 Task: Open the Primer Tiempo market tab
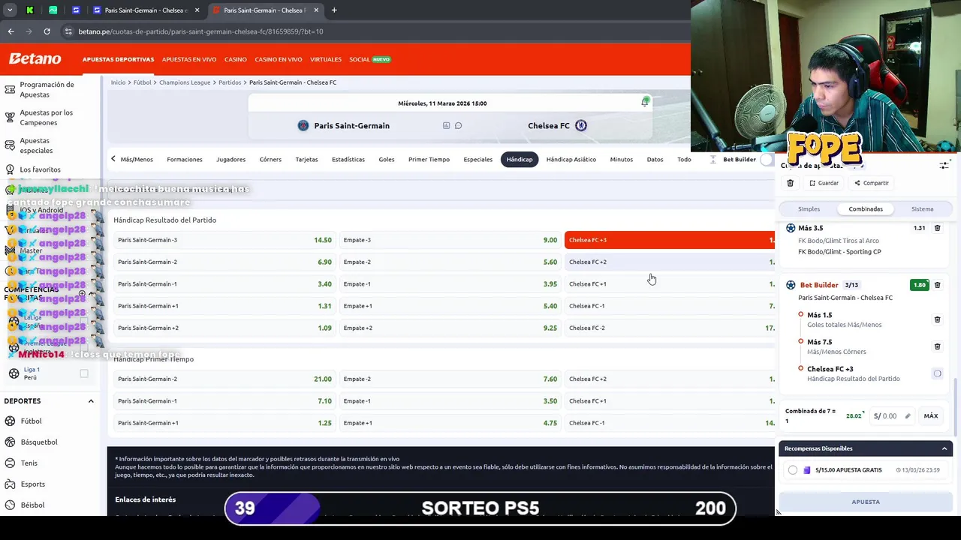click(x=429, y=159)
